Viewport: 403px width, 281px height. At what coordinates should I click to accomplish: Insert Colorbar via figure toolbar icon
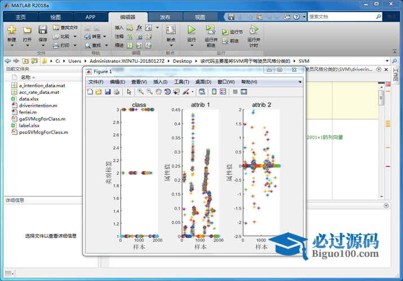[214, 92]
